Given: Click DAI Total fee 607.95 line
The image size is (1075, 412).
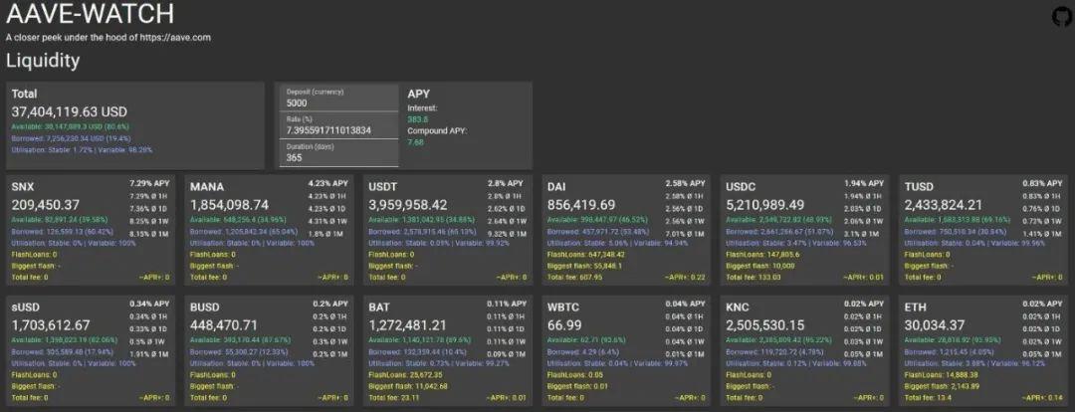Looking at the screenshot, I should pyautogui.click(x=577, y=278).
